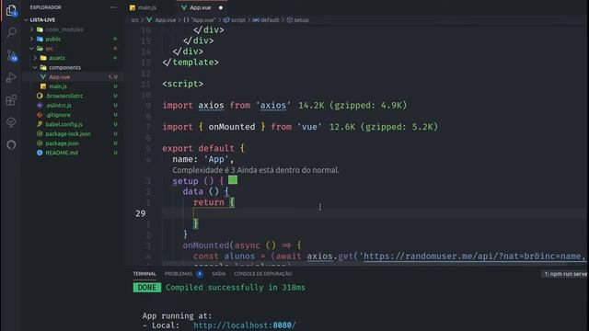Open package-lock.json file
The width and height of the screenshot is (589, 331).
coord(68,134)
